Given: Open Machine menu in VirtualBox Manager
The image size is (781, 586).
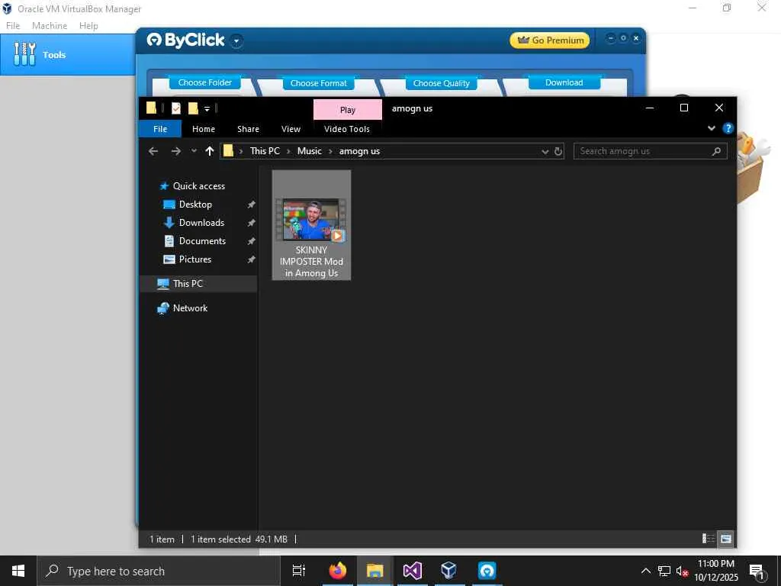Looking at the screenshot, I should [x=50, y=26].
